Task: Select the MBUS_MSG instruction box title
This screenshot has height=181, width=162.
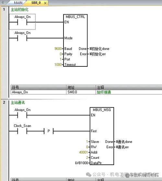Action: tap(102, 110)
